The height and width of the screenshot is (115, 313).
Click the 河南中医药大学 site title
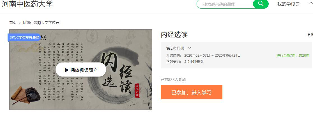point(27,4)
